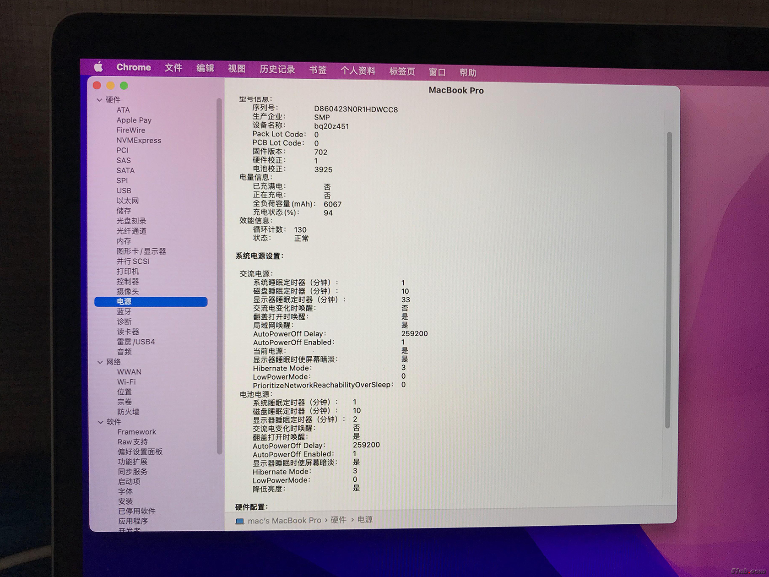This screenshot has height=577, width=769.
Task: Select 应用程序 in the sidebar
Action: point(133,521)
